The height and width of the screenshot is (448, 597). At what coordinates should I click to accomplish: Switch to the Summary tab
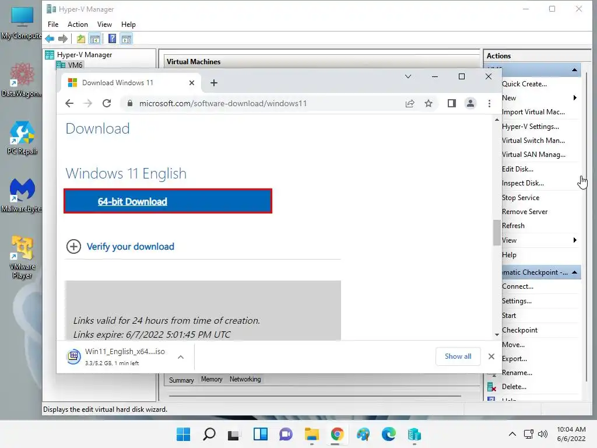coord(181,380)
